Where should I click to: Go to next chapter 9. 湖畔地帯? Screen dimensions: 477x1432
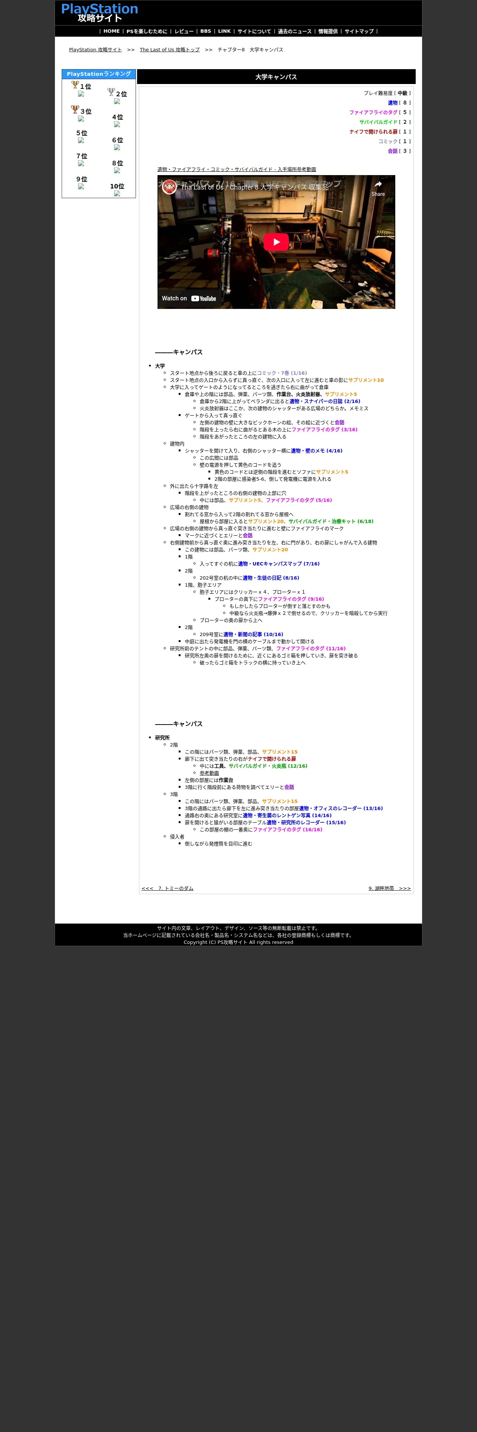[390, 888]
